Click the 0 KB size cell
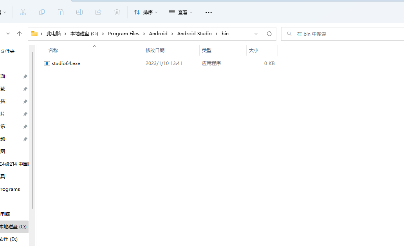Image resolution: width=404 pixels, height=246 pixels. [x=269, y=63]
